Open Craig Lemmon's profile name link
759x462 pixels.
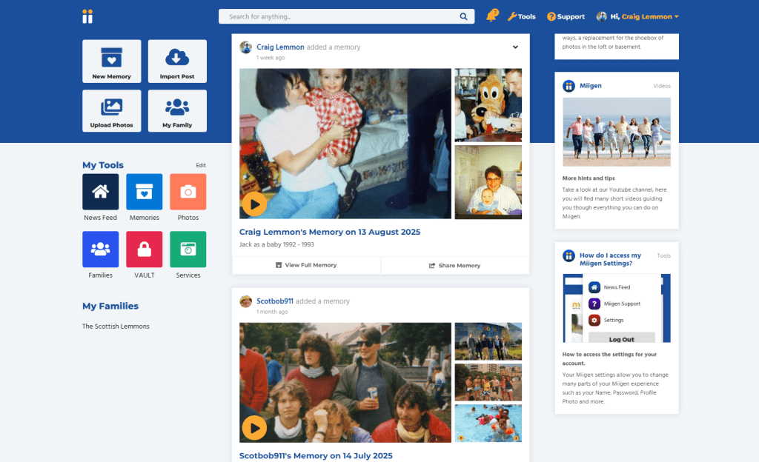(x=280, y=47)
